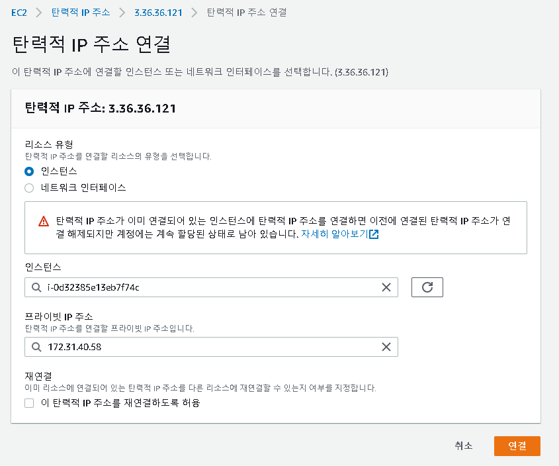559x466 pixels.
Task: Clear the private IP field X icon
Action: coord(386,347)
